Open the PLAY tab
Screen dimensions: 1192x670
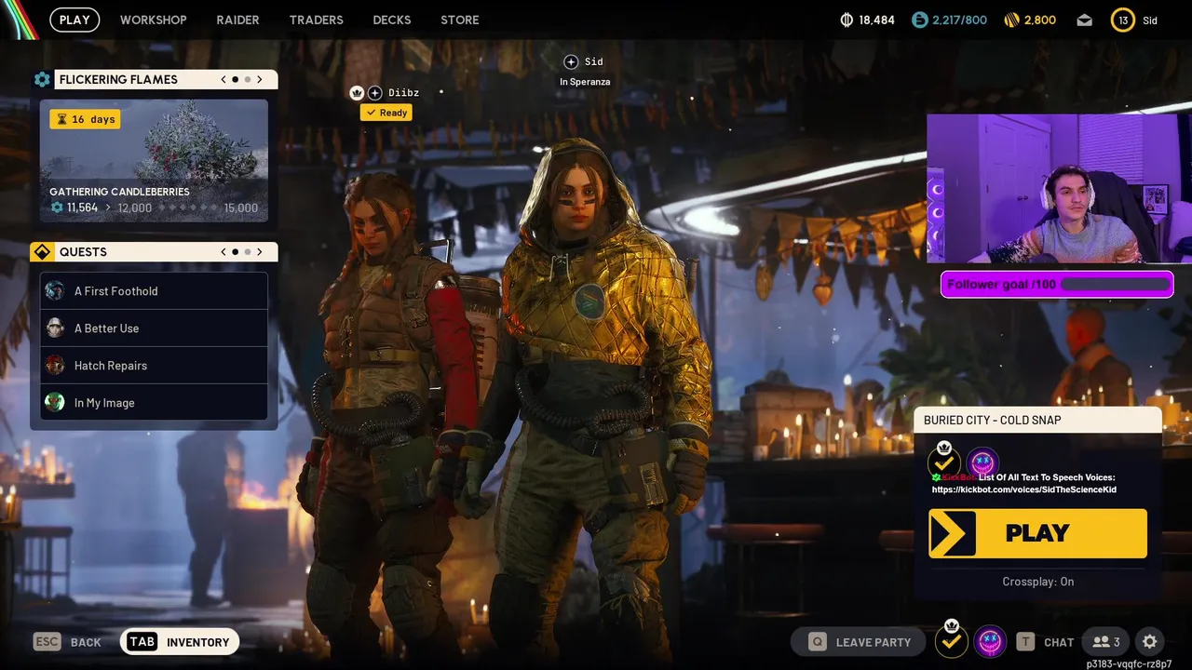(74, 20)
